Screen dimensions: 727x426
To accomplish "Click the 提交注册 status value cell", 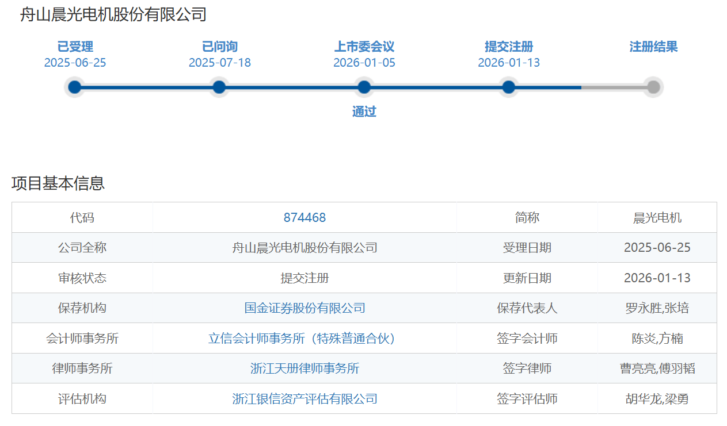I will coord(304,278).
